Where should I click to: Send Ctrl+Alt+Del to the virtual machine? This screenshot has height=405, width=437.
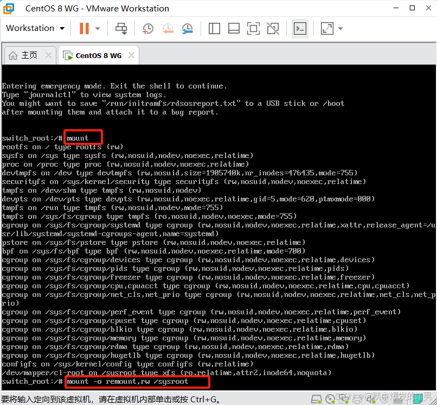(121, 28)
